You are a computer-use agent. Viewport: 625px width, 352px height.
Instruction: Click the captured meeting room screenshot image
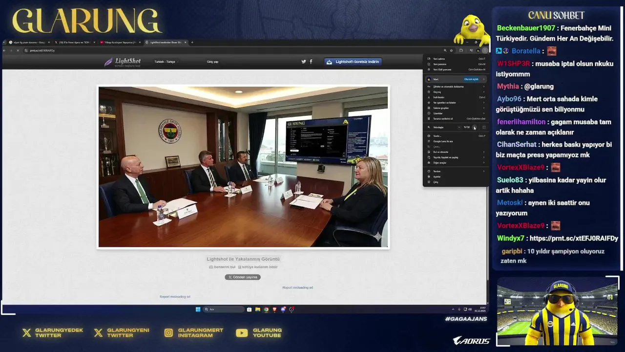point(243,167)
